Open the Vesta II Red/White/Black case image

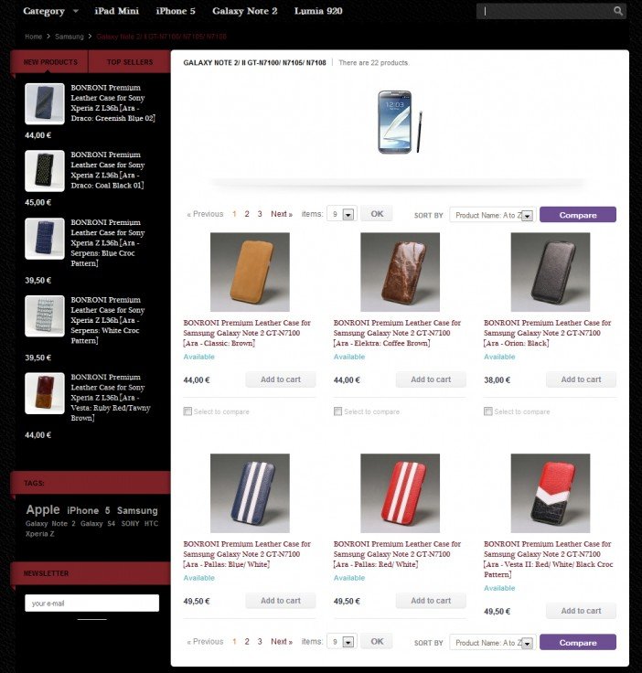coord(551,493)
